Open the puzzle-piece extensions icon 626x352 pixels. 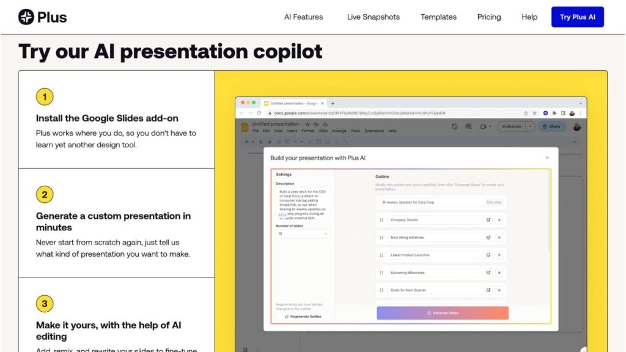point(554,113)
